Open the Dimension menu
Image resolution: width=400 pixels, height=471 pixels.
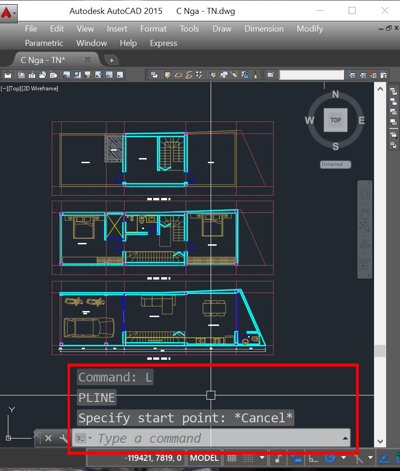(x=264, y=29)
